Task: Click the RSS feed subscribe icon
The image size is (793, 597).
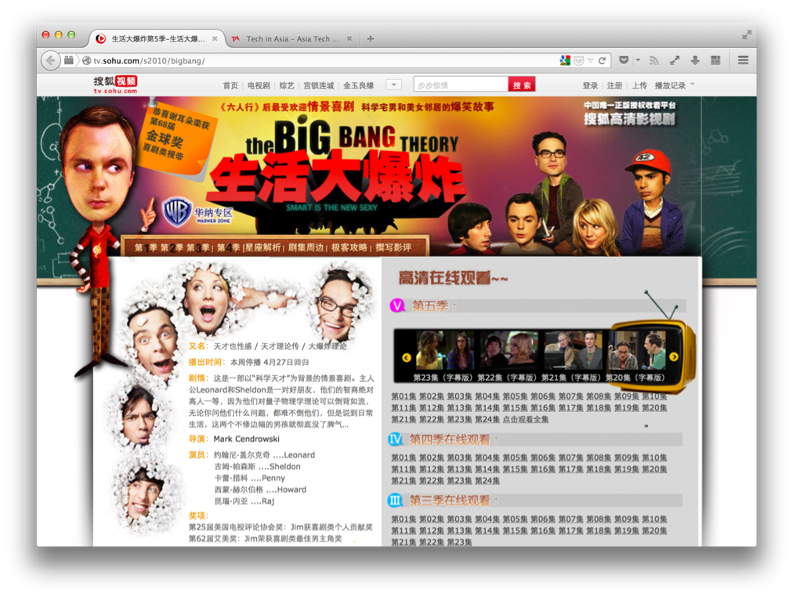Action: tap(654, 60)
